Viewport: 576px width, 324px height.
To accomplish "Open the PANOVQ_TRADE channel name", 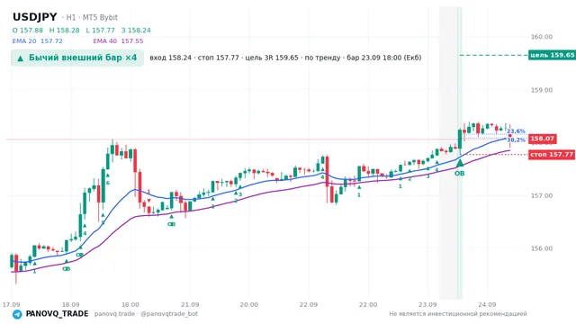I will 57,314.
